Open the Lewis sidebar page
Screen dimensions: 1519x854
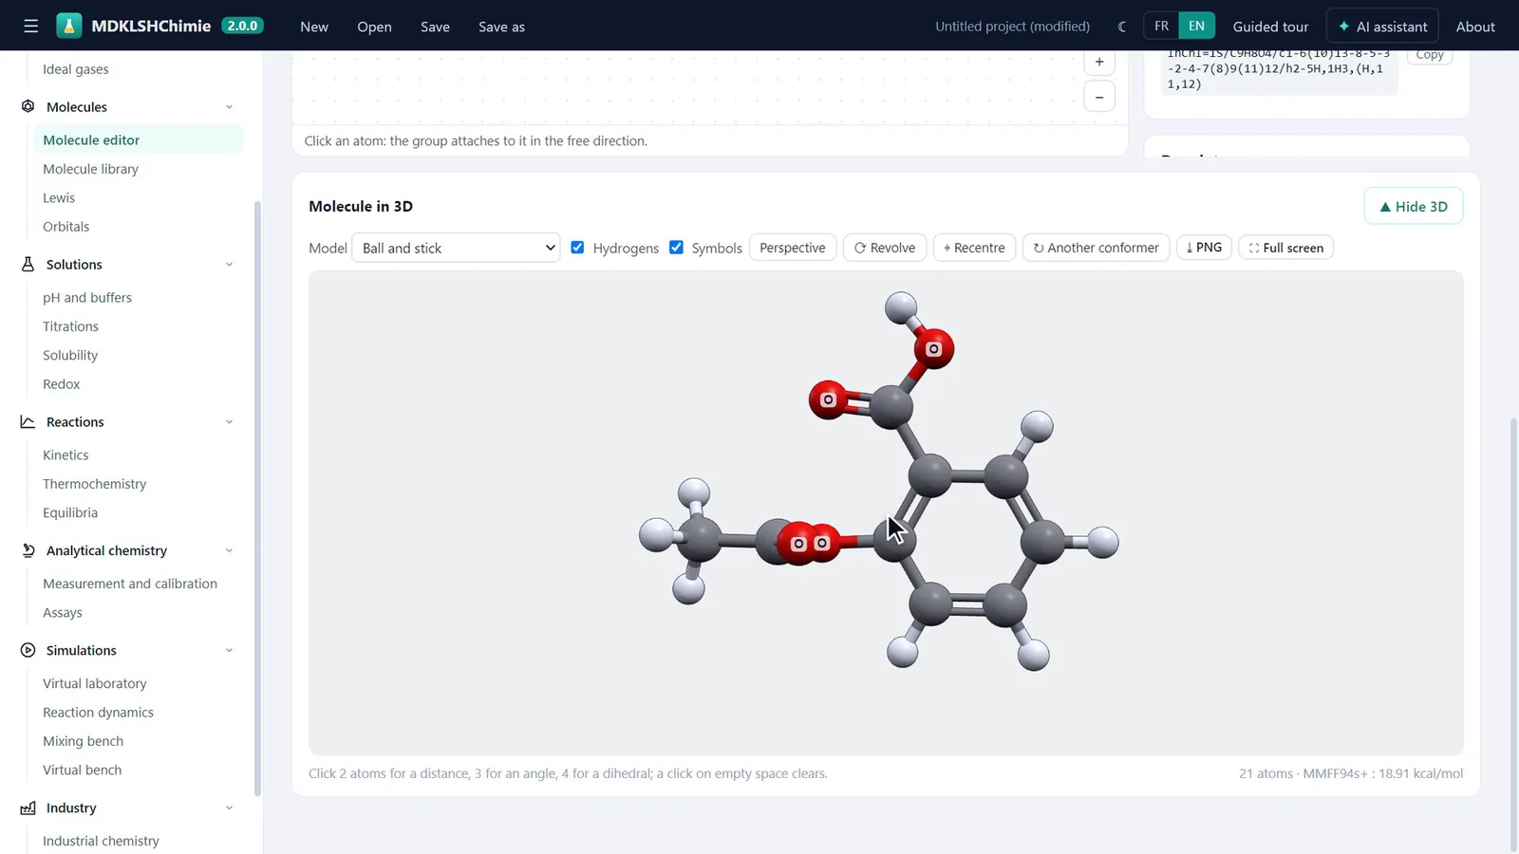(59, 197)
